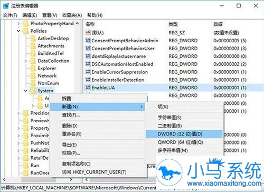This screenshot has width=264, height=192.
Task: Click the DataCollection folder icon
Action: coord(33,61)
